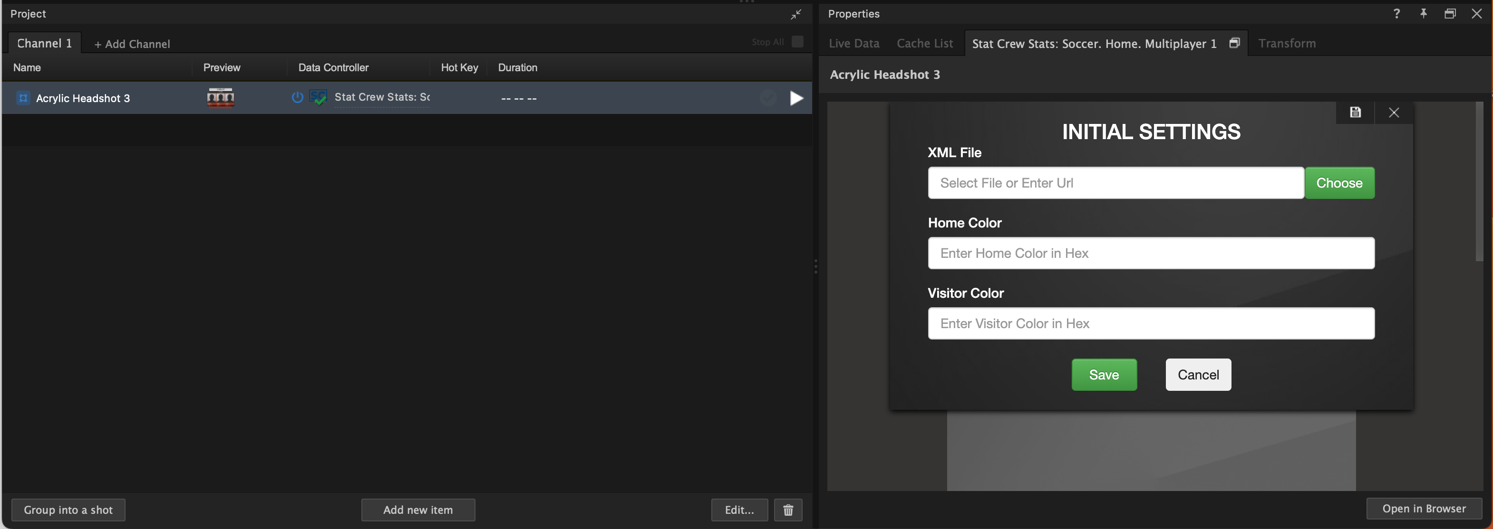Toggle the Stop All switch
Image resolution: width=1493 pixels, height=529 pixels.
(797, 42)
